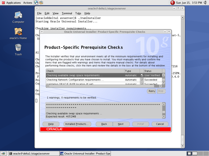This screenshot has height=156, width=209.
Task: Open the terminal View menu
Action: click(x=55, y=13)
